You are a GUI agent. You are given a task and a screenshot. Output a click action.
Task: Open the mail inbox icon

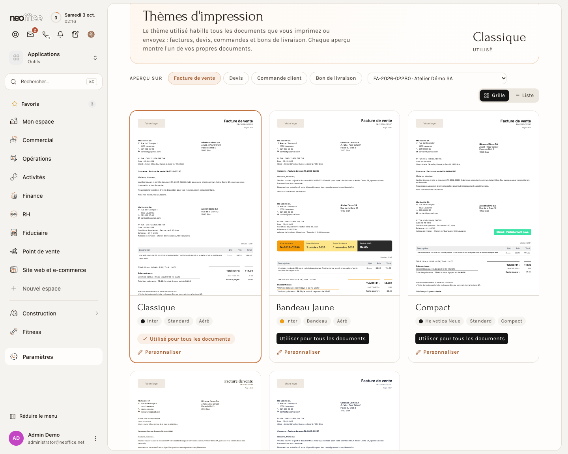pos(30,34)
